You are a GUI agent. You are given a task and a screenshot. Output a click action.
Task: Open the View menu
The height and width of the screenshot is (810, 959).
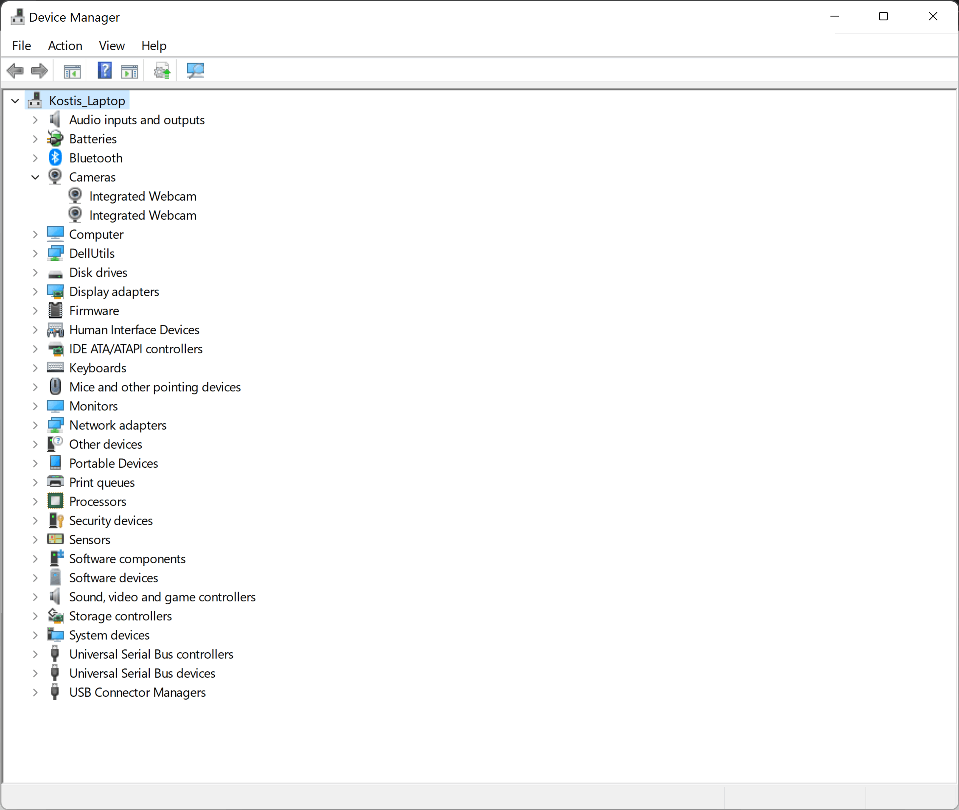[x=112, y=45]
